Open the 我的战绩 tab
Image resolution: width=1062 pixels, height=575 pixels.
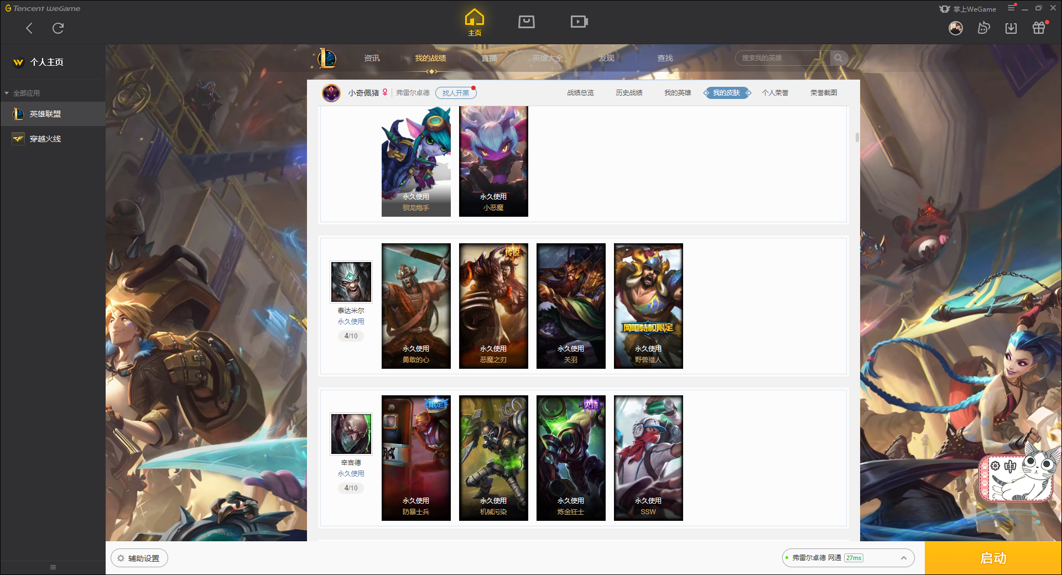430,58
